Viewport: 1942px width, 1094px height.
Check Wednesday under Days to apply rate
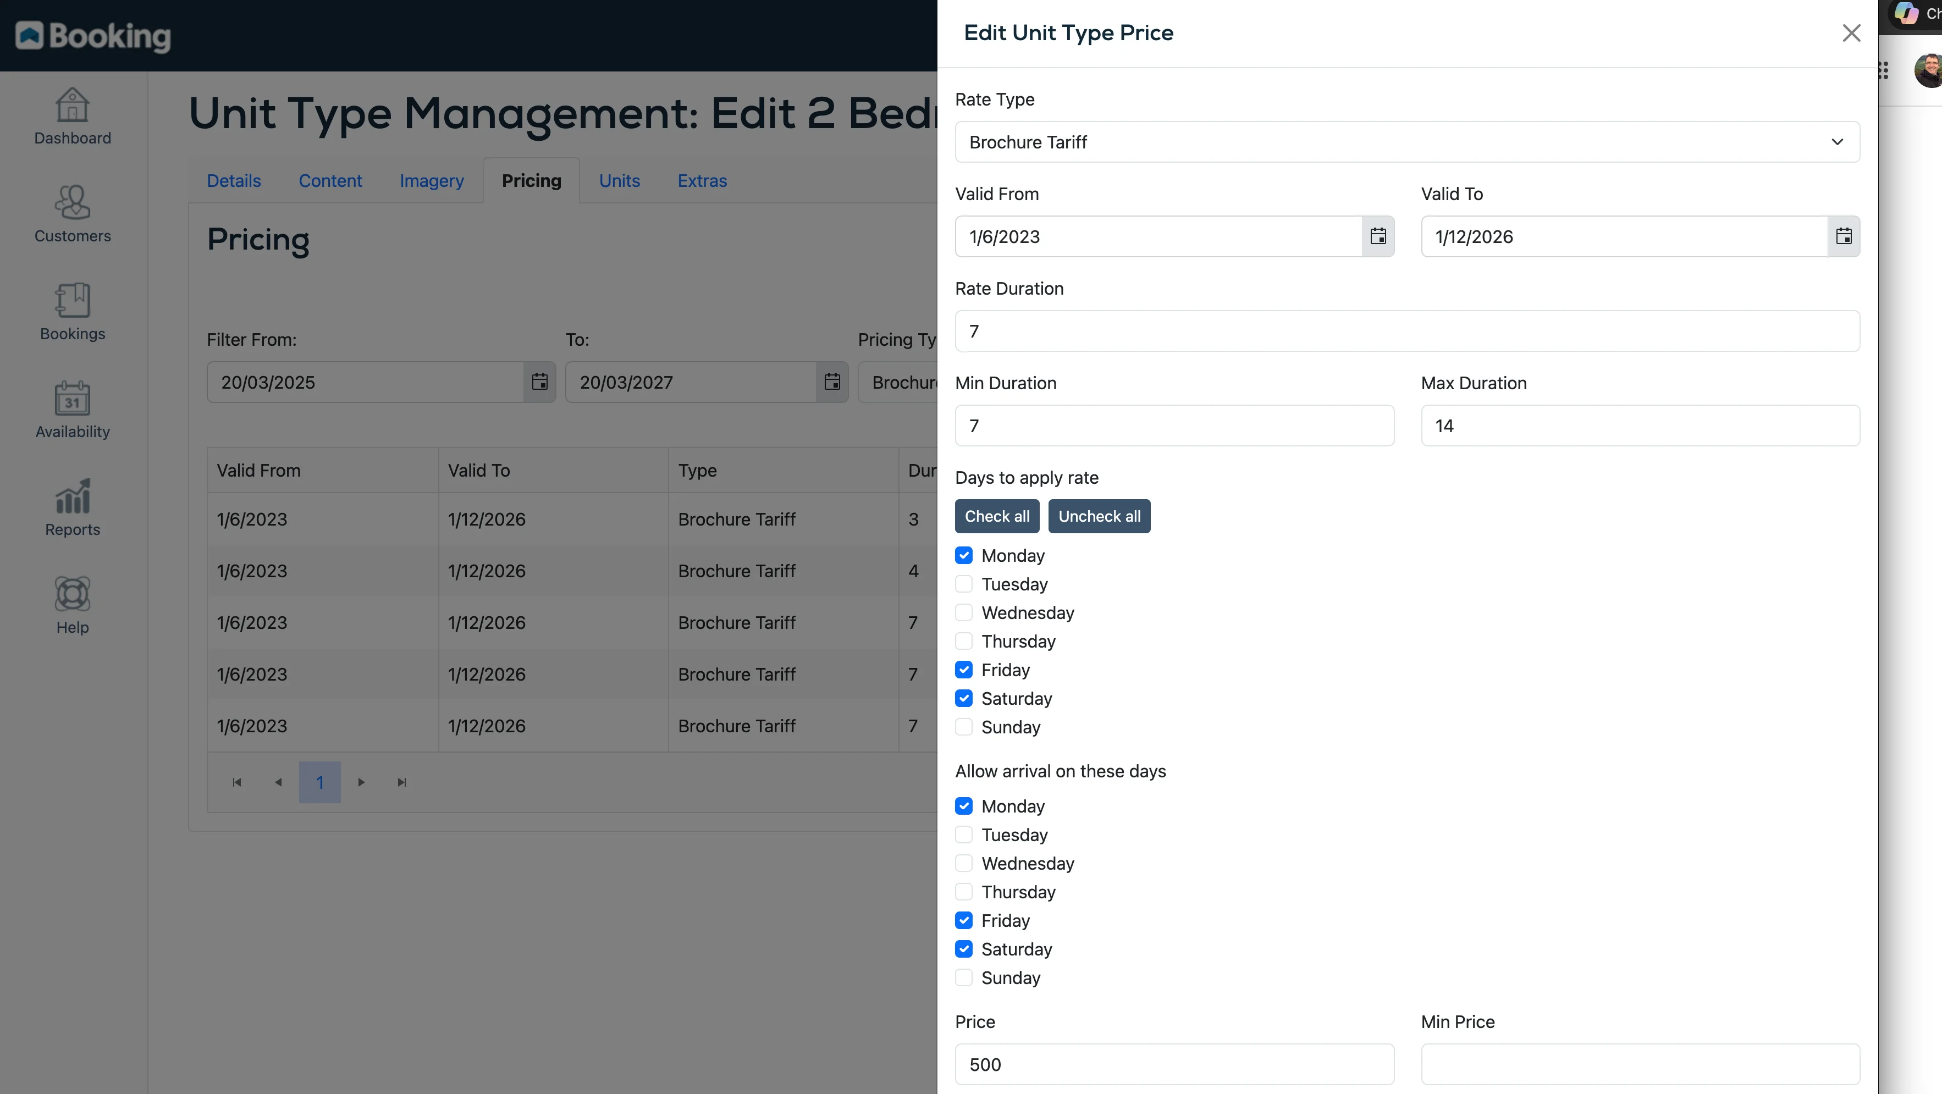963,612
